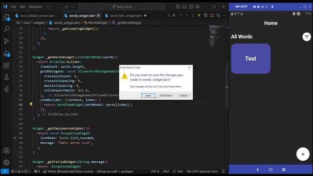This screenshot has height=176, width=313.
Task: Click breadcrumb item _getWordsWidget
Action: coord(129,23)
